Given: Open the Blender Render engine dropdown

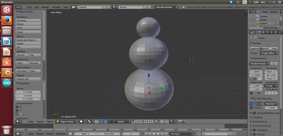Looking at the screenshot, I should [166, 7].
